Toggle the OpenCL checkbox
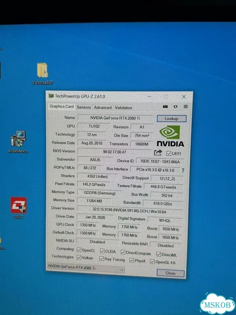Viewport: 236px width, 315px height. pos(79,250)
